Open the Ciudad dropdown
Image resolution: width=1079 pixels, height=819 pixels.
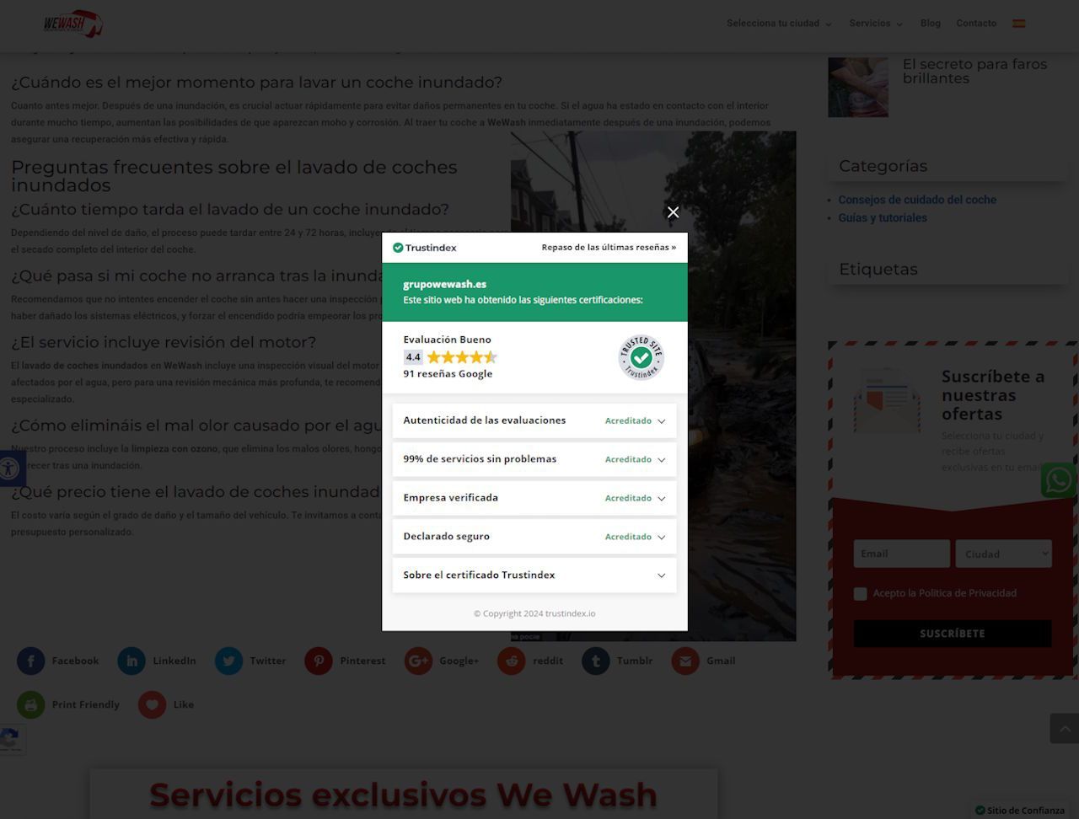[1003, 554]
